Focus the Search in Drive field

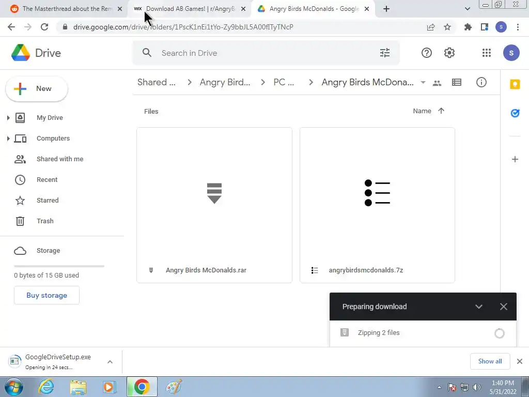pyautogui.click(x=266, y=53)
